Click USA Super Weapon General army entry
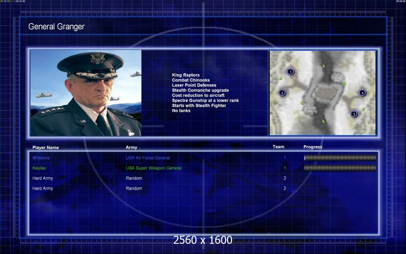Image resolution: width=406 pixels, height=254 pixels. (x=154, y=168)
